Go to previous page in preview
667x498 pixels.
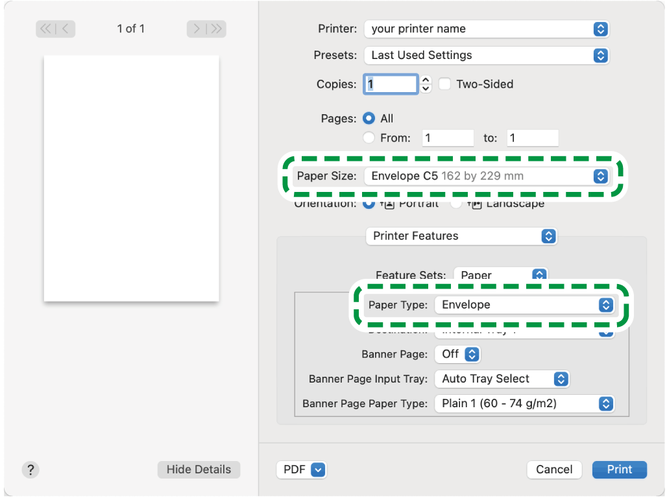coord(66,29)
